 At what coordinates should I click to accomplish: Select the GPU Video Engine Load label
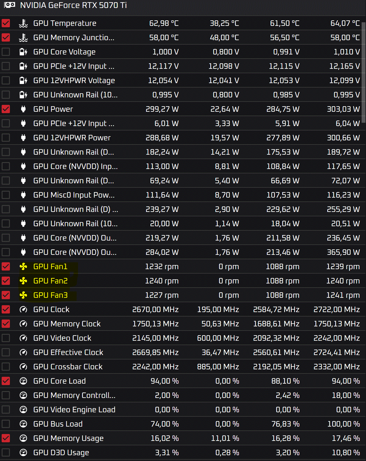pos(74,410)
